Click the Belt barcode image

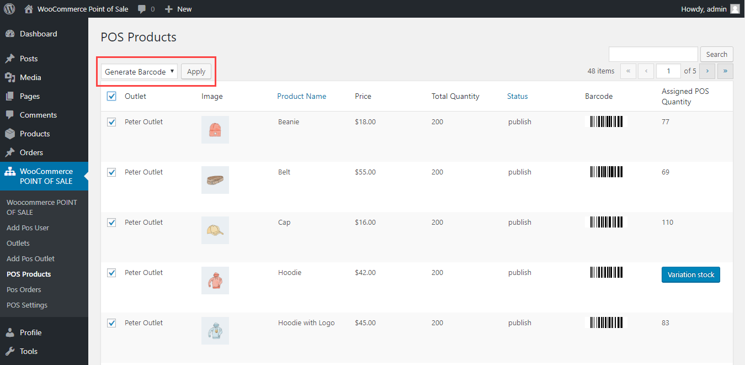pyautogui.click(x=606, y=172)
